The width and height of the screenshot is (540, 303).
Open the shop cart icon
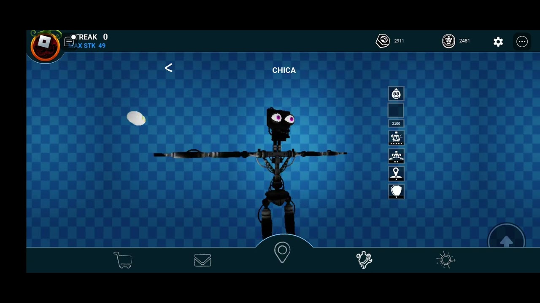[x=123, y=260]
